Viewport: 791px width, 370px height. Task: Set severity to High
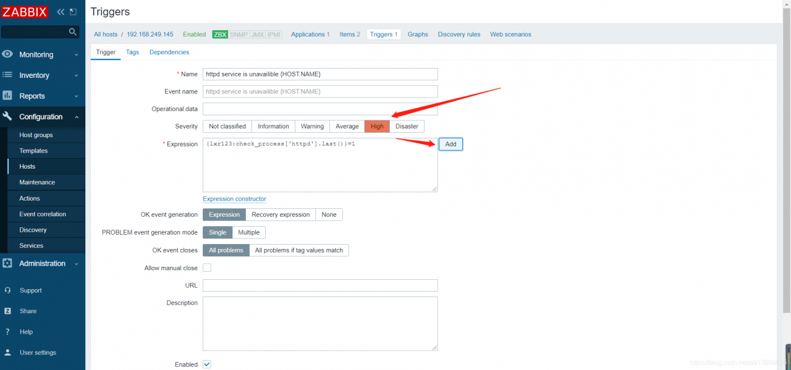(x=377, y=126)
